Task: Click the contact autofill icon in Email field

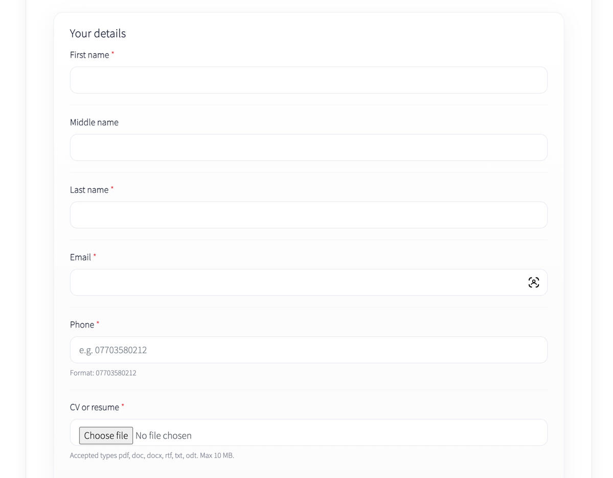Action: click(x=533, y=282)
